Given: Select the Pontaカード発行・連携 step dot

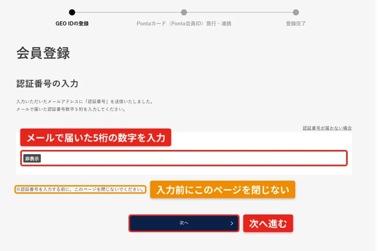Looking at the screenshot, I should point(184,12).
